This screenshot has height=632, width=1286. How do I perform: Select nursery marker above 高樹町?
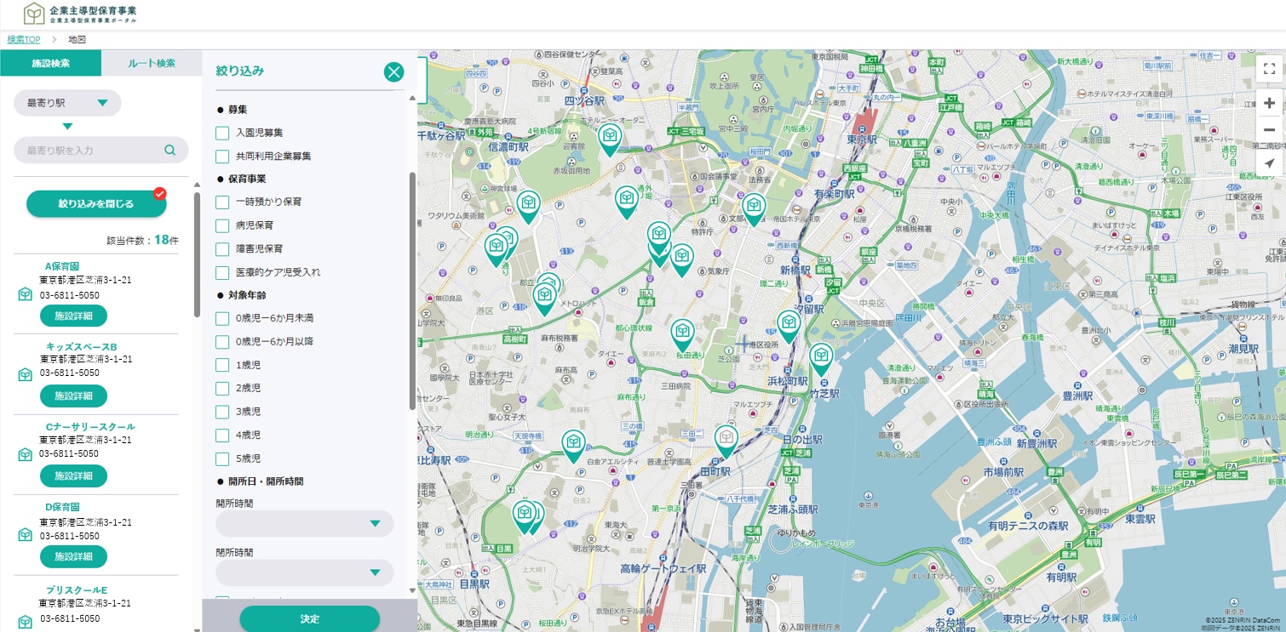[544, 299]
